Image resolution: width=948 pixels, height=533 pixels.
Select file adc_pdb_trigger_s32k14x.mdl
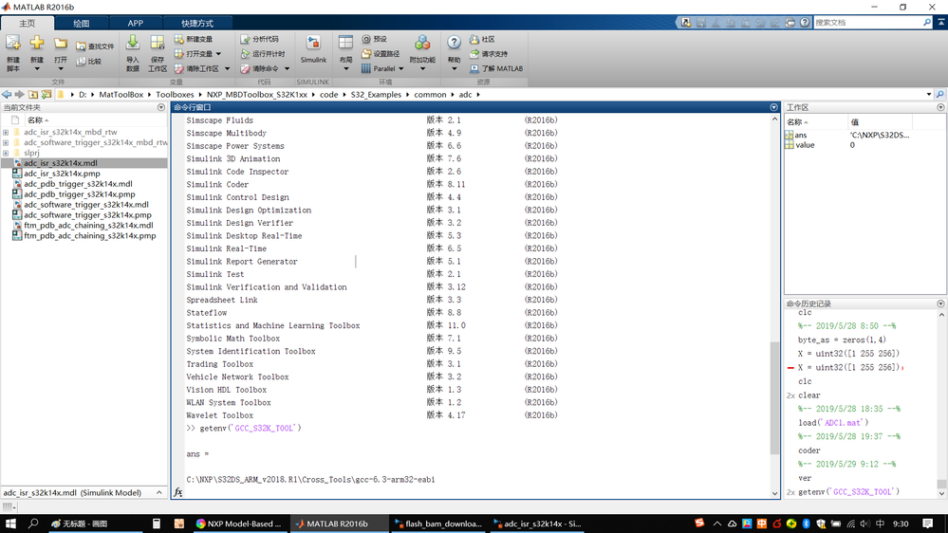tap(78, 184)
